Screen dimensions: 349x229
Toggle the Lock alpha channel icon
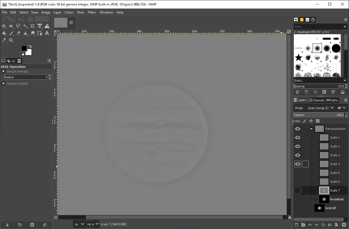click(x=318, y=121)
